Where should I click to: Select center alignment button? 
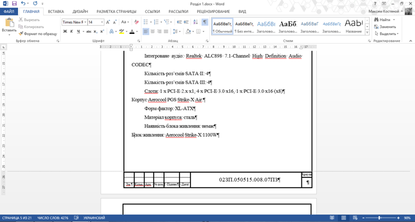click(x=153, y=32)
